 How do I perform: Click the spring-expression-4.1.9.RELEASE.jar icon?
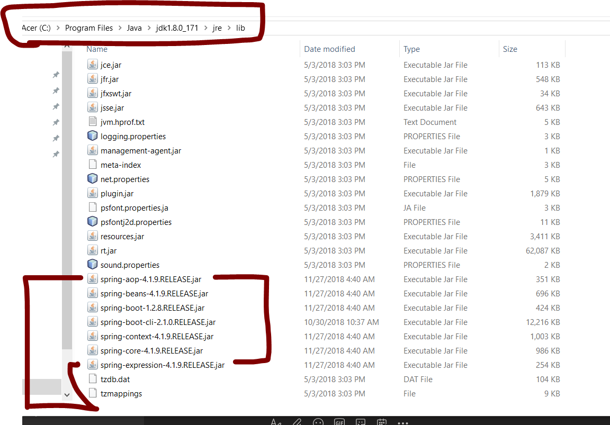[92, 365]
